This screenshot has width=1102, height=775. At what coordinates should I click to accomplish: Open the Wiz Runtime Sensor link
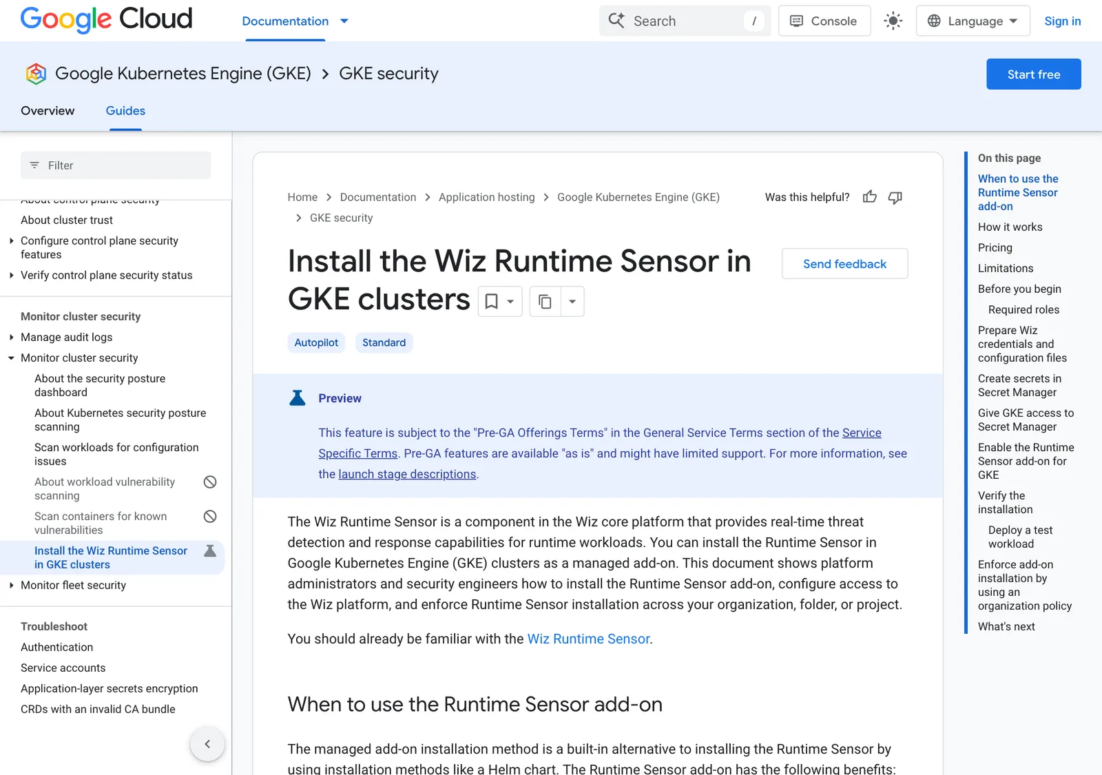coord(588,639)
